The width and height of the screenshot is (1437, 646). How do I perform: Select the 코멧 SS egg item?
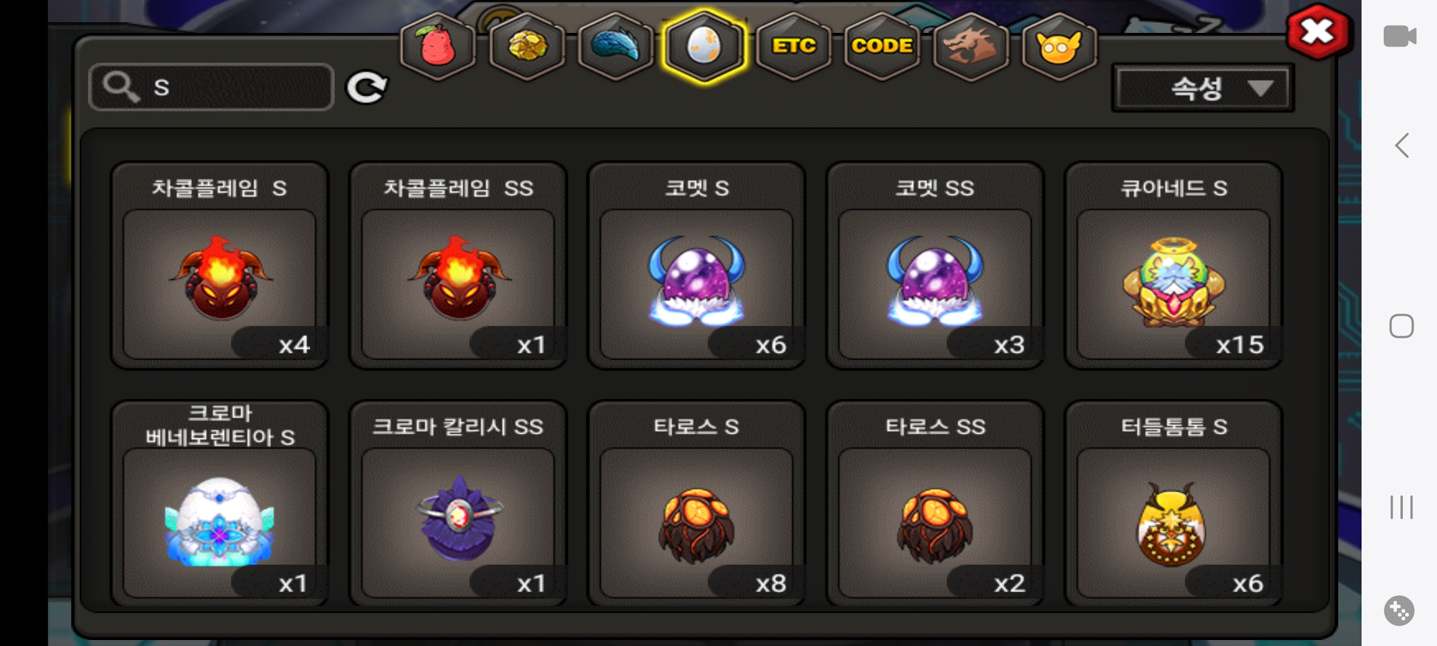pos(935,265)
